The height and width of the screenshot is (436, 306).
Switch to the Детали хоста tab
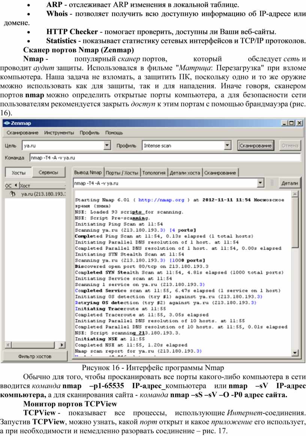(185, 173)
